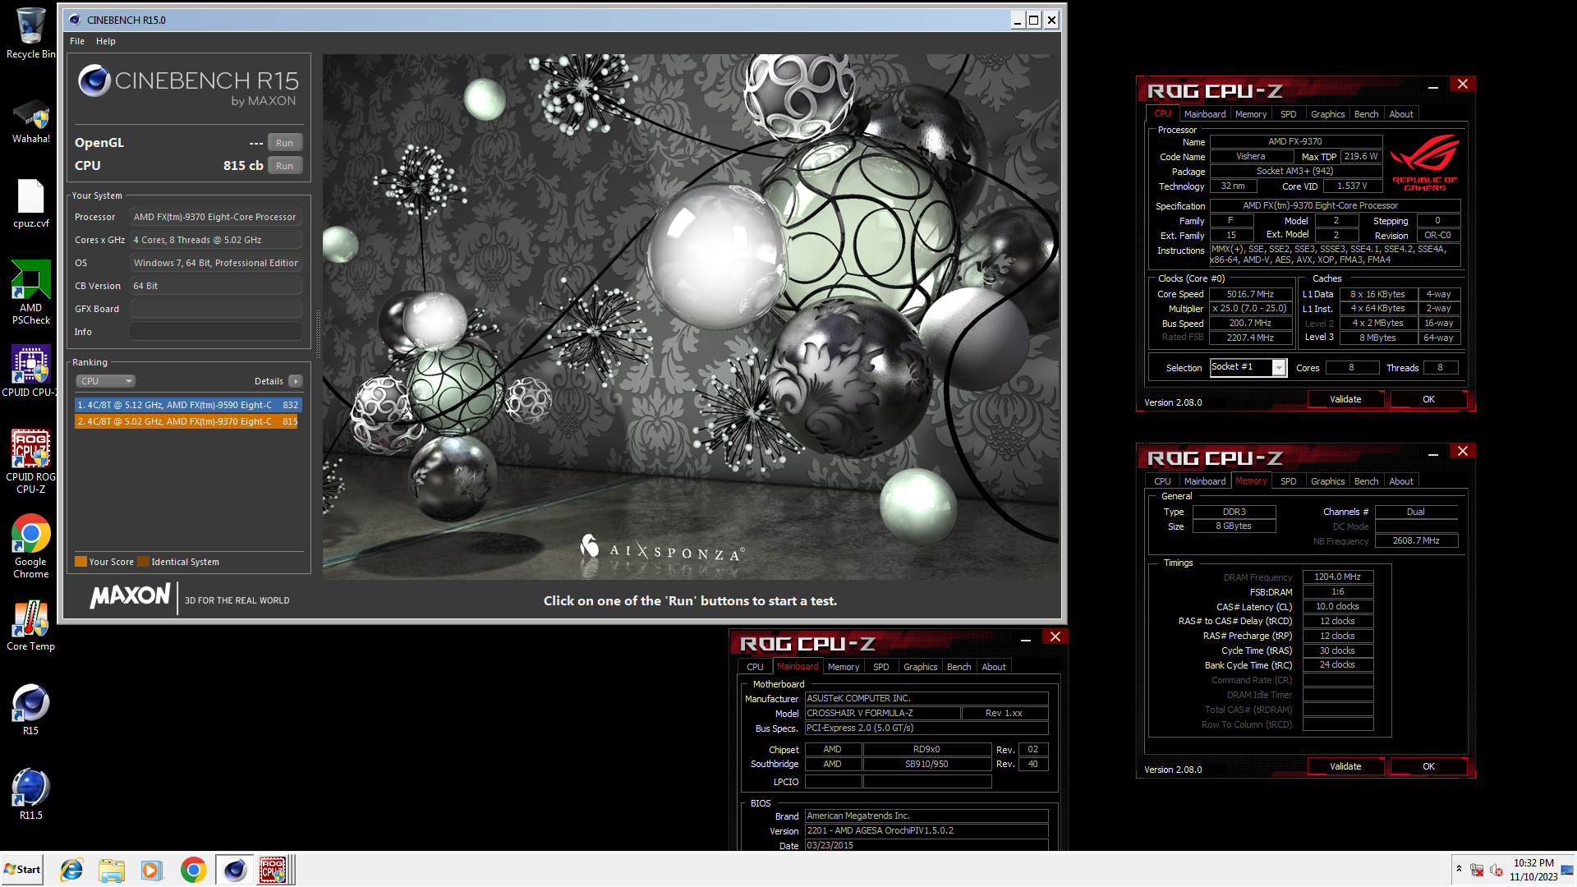This screenshot has width=1577, height=887.
Task: Click OK in top CPU-Z window
Action: [x=1428, y=399]
